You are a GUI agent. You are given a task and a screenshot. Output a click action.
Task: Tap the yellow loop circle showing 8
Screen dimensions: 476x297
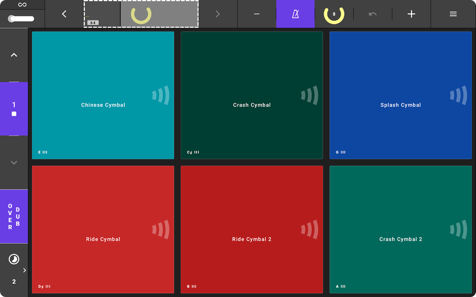[334, 14]
